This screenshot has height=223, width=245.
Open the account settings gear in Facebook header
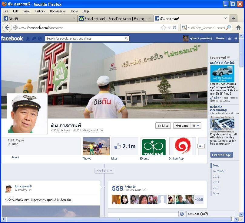[x=236, y=38]
